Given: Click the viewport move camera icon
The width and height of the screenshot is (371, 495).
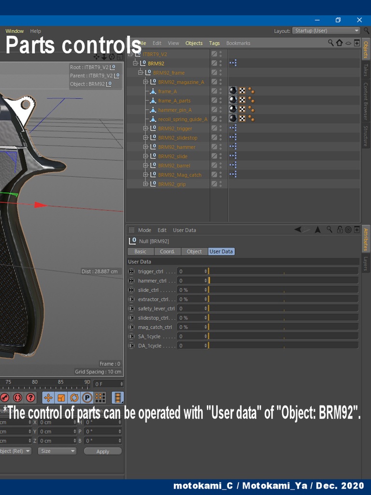Looking at the screenshot, I should pos(97,57).
